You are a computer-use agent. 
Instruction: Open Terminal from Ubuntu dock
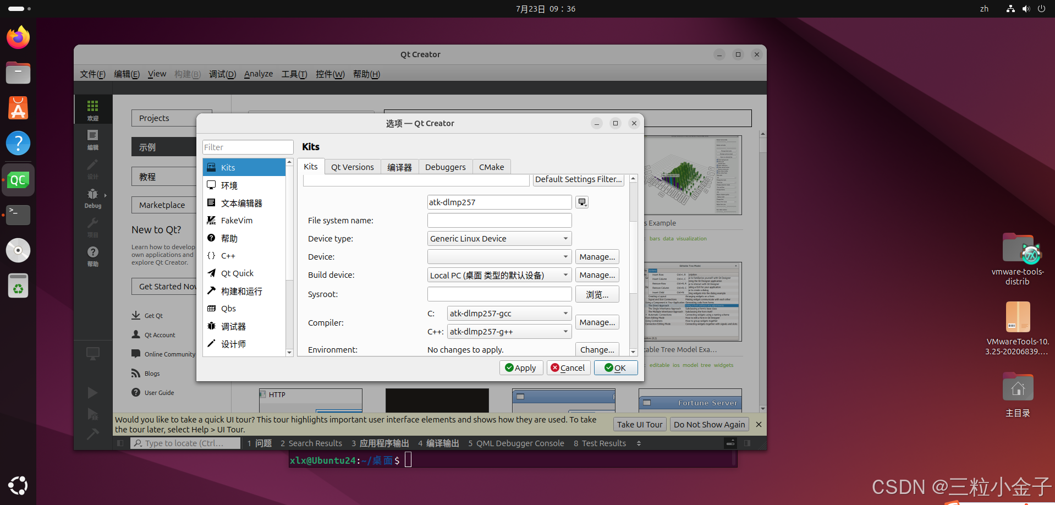pyautogui.click(x=18, y=215)
